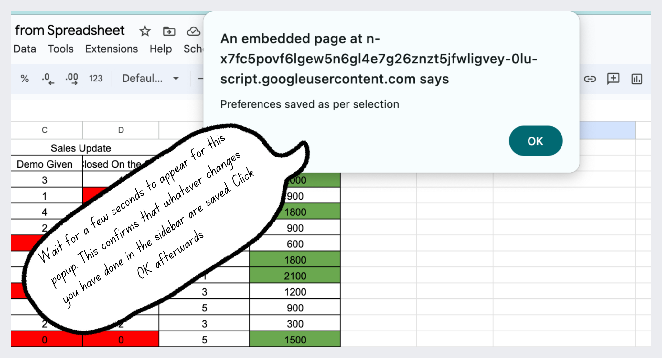Click the insert comment icon

pyautogui.click(x=613, y=79)
